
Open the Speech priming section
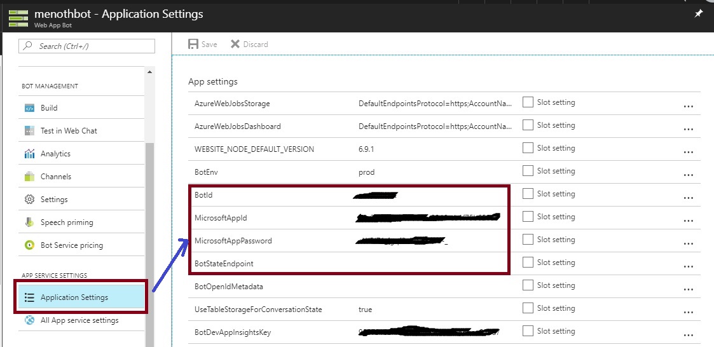pos(81,222)
